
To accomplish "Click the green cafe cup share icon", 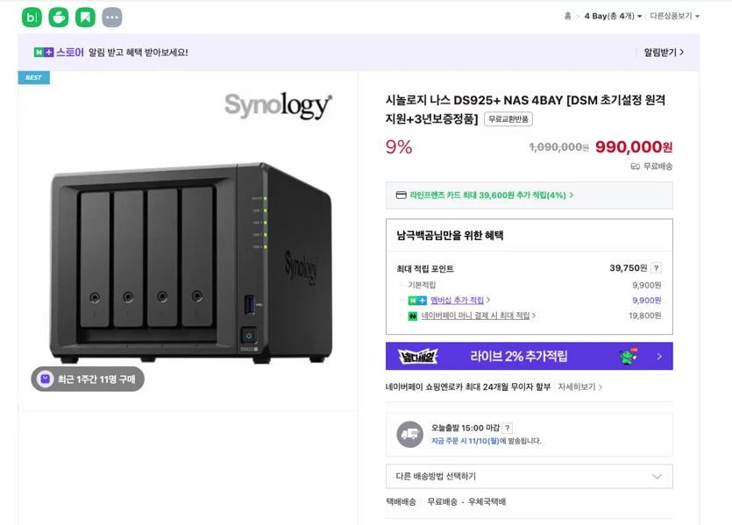I will tap(59, 18).
